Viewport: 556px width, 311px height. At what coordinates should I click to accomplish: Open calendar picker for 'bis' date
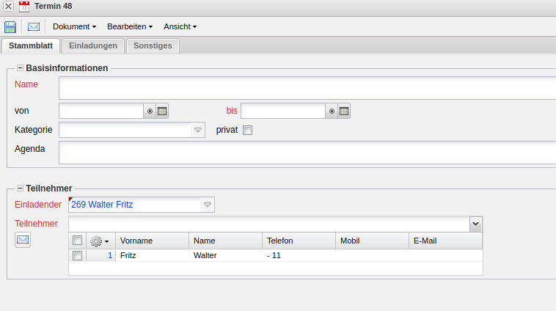point(344,111)
